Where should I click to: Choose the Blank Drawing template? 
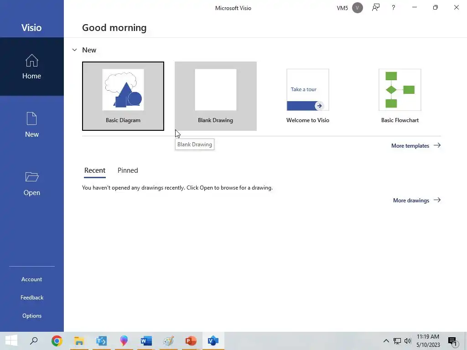(x=216, y=96)
